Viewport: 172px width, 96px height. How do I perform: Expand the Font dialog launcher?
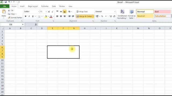click(53, 21)
